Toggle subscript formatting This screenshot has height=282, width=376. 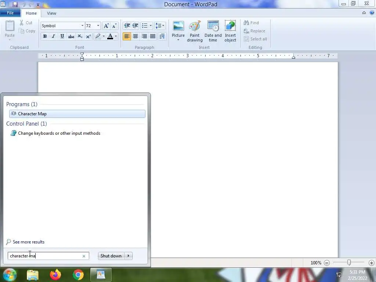(80, 36)
